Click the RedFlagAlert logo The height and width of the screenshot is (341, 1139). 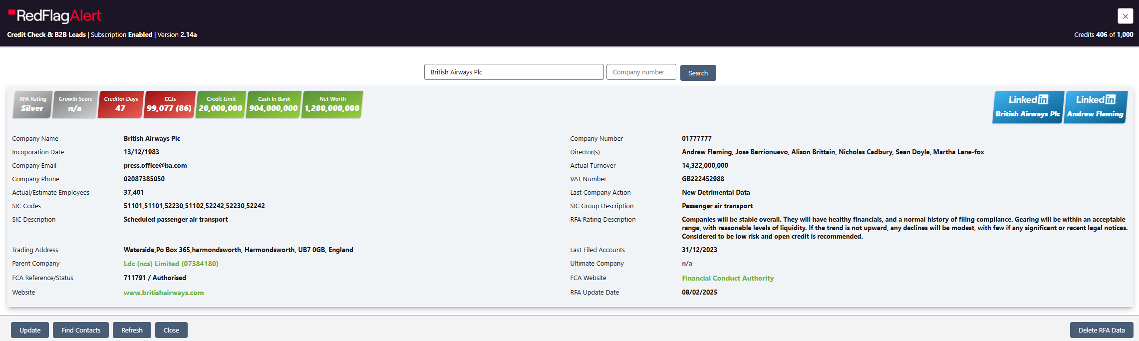tap(55, 16)
